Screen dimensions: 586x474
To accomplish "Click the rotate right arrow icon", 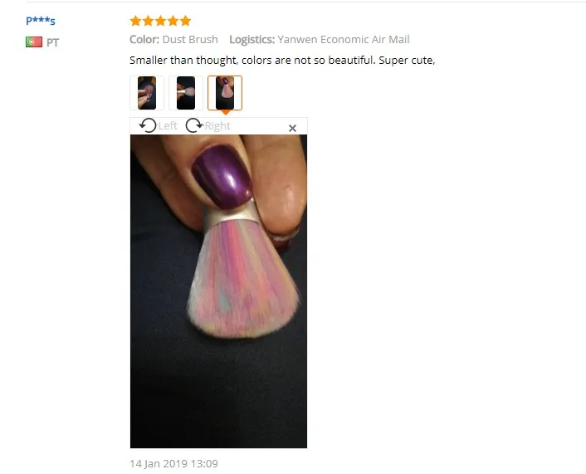I will pyautogui.click(x=194, y=125).
